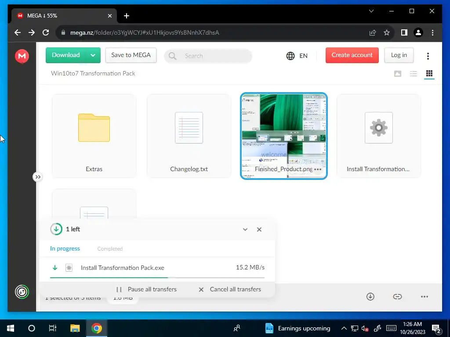Click the Win10to7 Transformation Pack breadcrumb
The width and height of the screenshot is (450, 337).
click(x=93, y=73)
